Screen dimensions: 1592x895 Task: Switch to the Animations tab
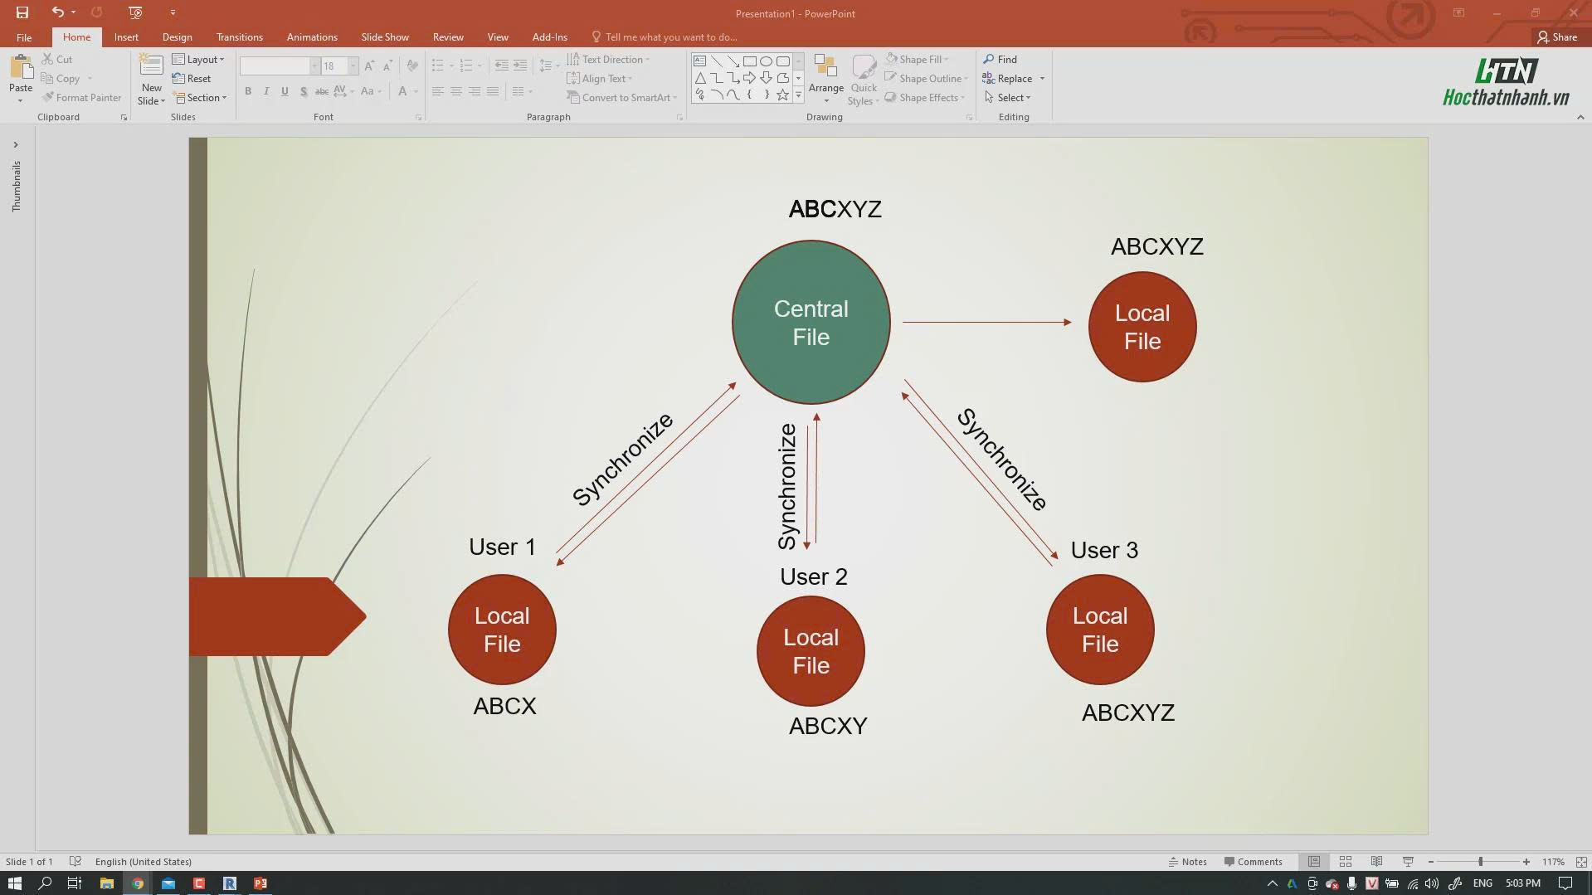coord(312,37)
